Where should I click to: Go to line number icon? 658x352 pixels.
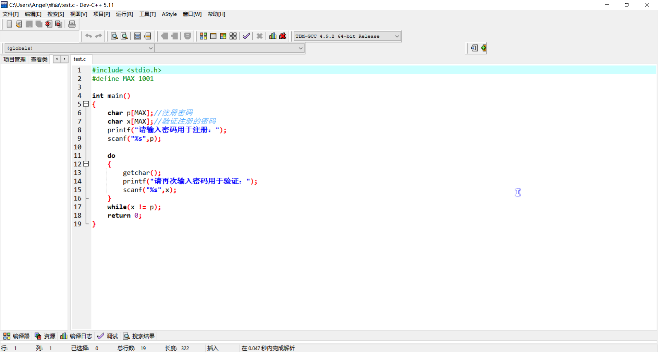click(148, 36)
